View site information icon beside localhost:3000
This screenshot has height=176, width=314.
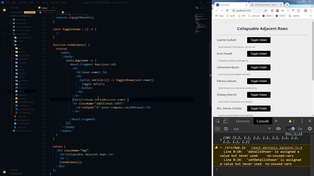(x=234, y=11)
